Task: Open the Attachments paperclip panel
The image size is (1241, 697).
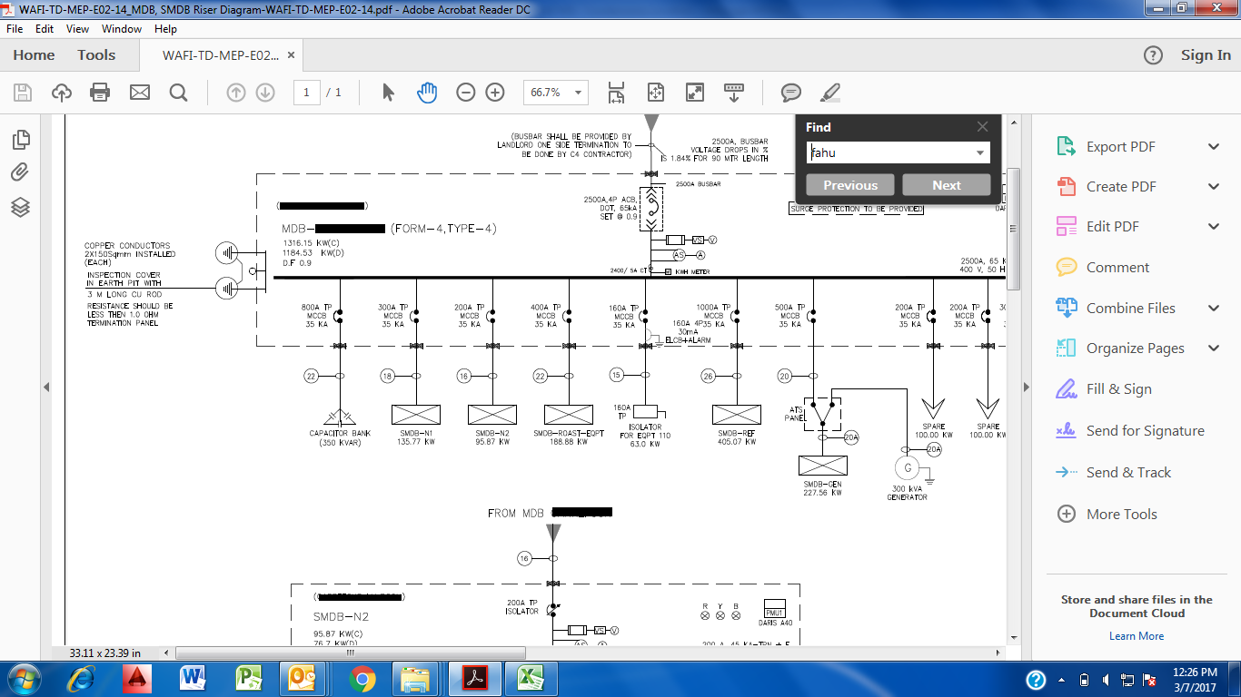Action: (20, 172)
